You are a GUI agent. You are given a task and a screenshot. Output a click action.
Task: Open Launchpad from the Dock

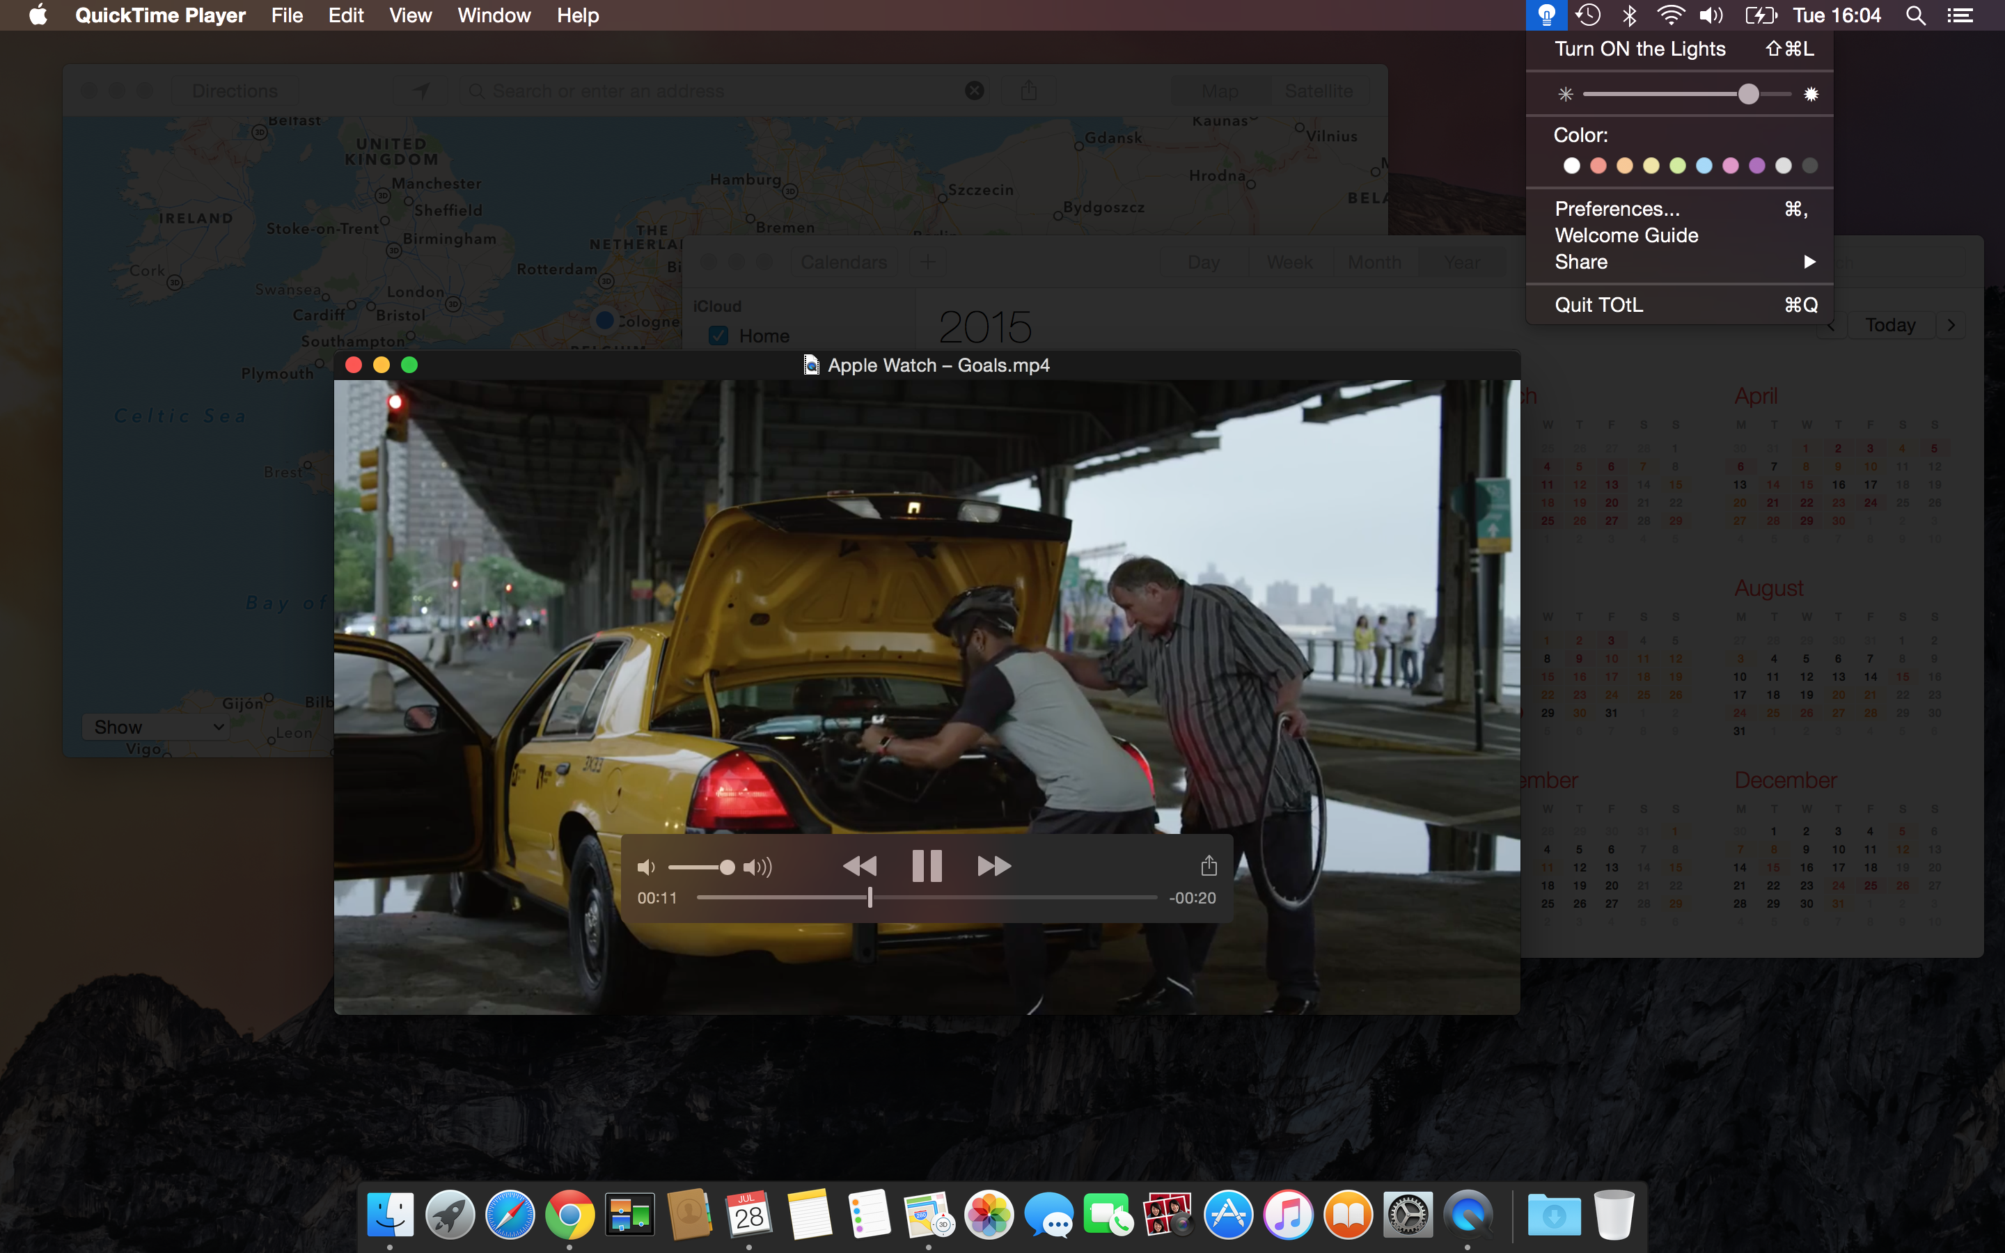[x=450, y=1215]
